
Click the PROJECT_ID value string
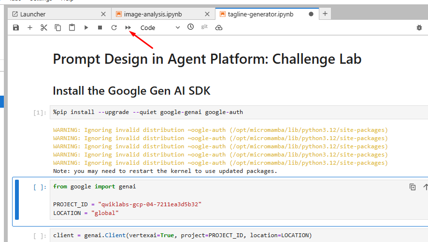point(150,204)
